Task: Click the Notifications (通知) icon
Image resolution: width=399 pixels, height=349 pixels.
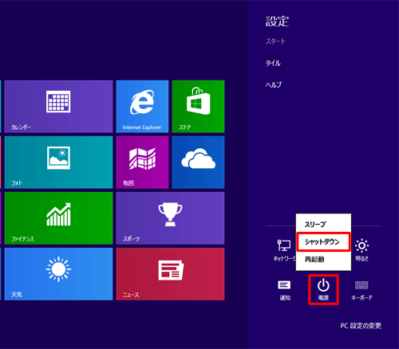Action: [x=284, y=290]
